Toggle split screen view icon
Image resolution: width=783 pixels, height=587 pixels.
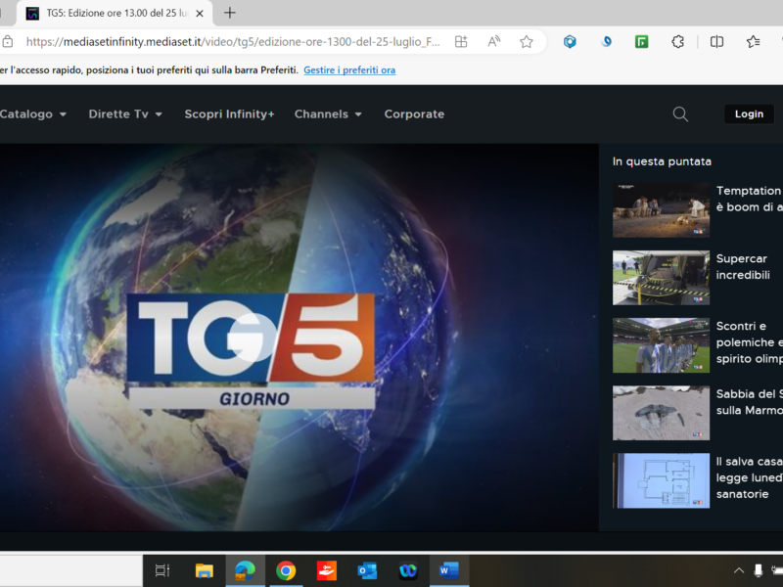[x=716, y=42]
